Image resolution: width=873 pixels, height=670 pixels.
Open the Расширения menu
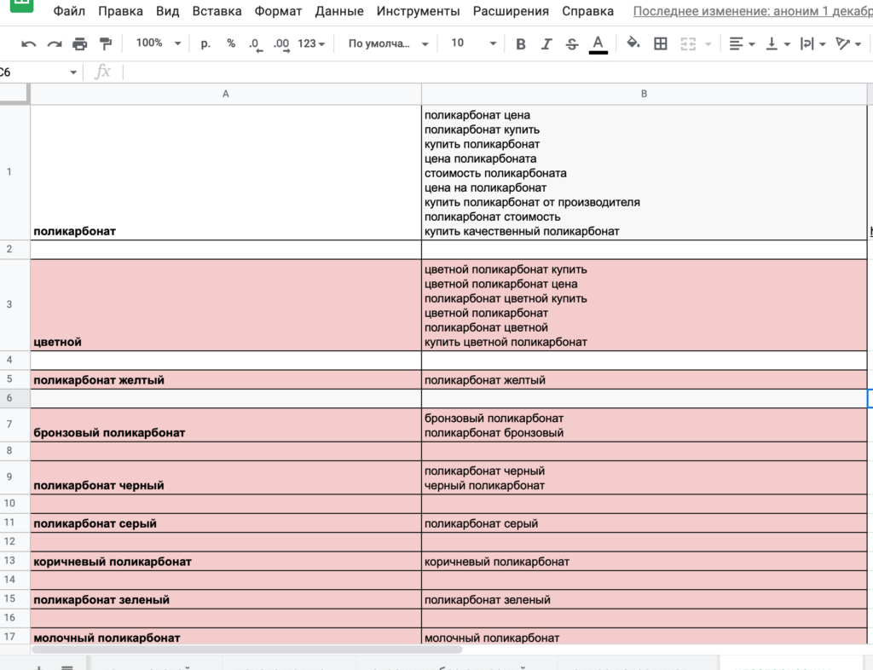(511, 11)
